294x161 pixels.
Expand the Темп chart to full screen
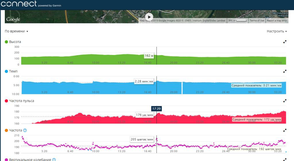point(285,71)
